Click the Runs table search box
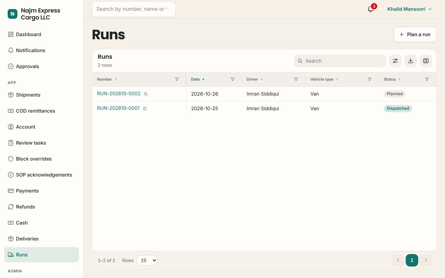This screenshot has width=445, height=278. pos(340,61)
